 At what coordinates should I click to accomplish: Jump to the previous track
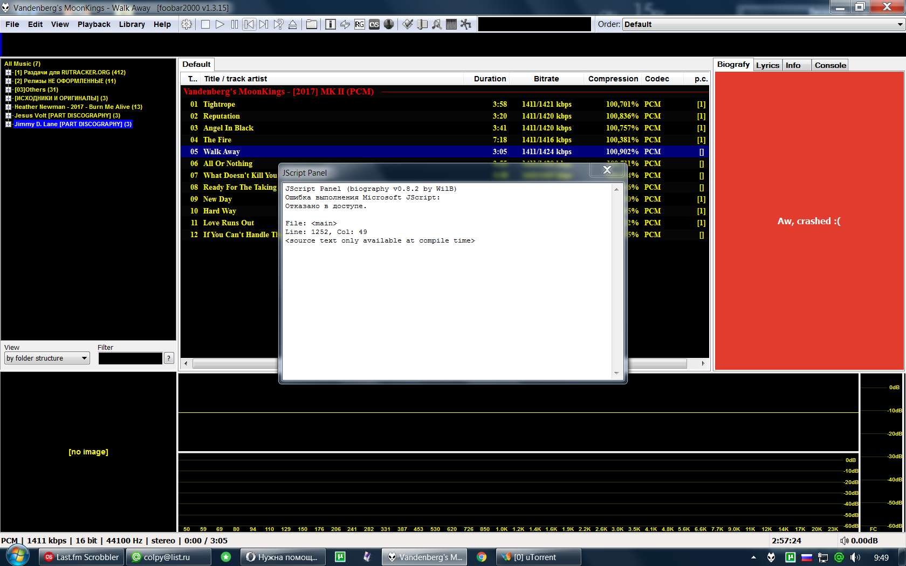(249, 24)
